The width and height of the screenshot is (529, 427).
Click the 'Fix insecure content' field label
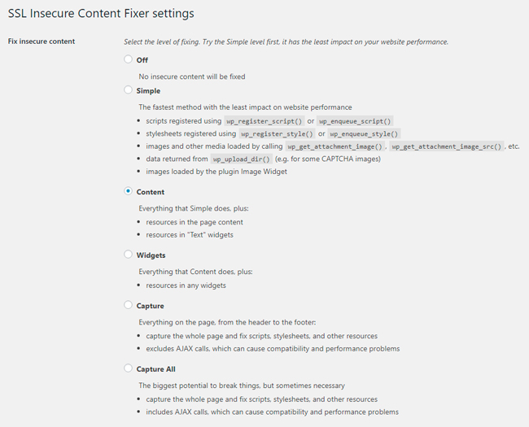(x=41, y=41)
